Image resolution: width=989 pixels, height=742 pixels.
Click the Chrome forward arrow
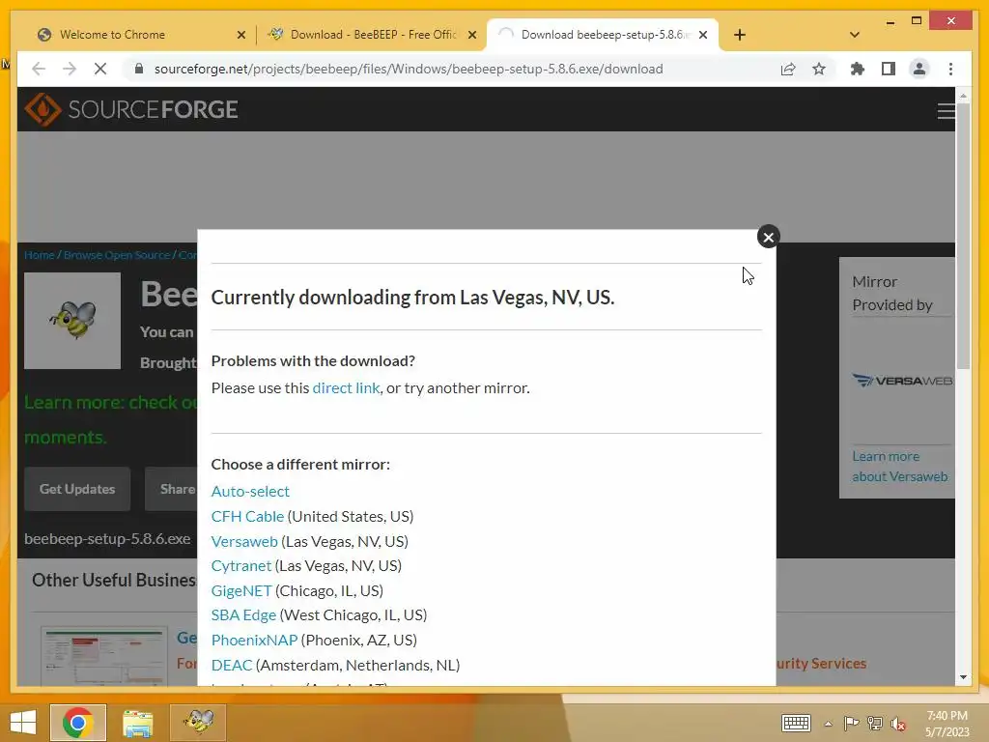70,69
